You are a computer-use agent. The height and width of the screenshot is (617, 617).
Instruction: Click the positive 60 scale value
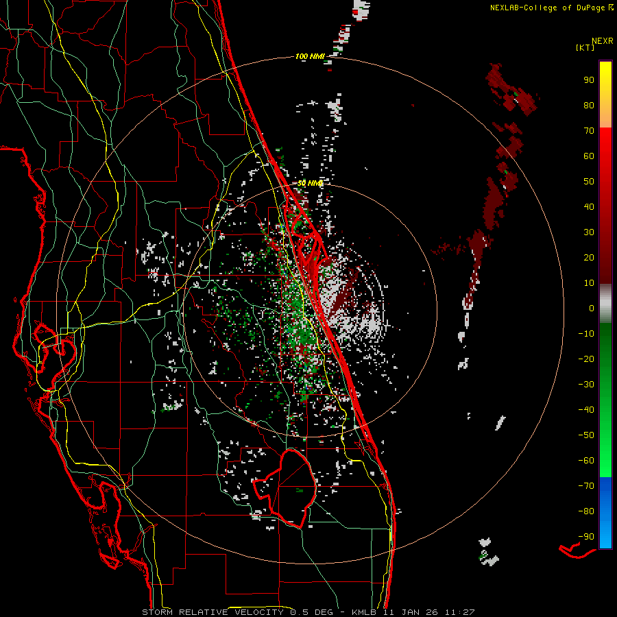coord(589,156)
